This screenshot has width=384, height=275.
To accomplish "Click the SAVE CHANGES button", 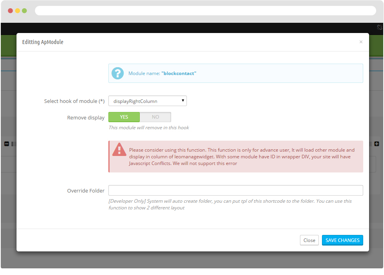I will coord(342,240).
